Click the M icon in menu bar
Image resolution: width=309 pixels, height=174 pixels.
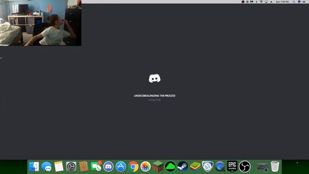[252, 2]
